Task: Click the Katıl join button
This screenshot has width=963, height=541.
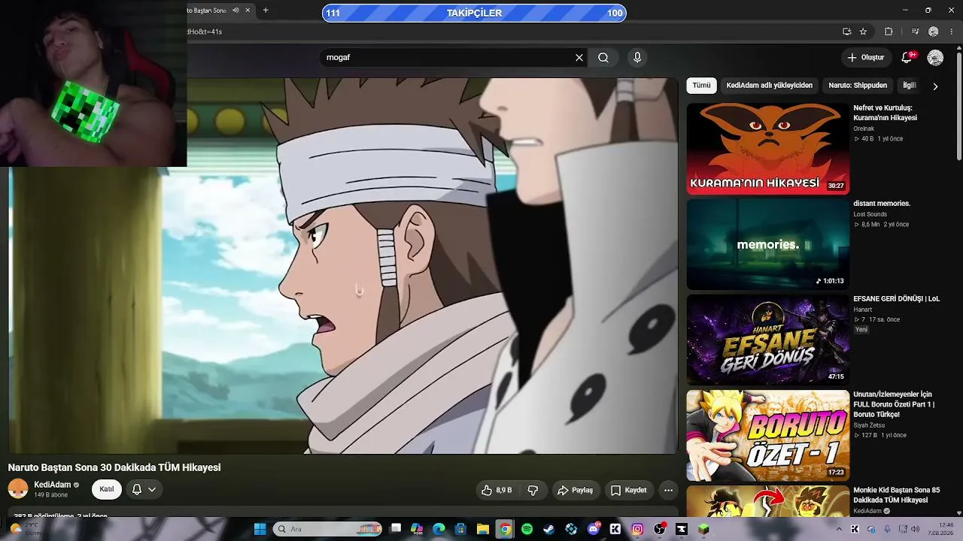Action: coord(107,489)
